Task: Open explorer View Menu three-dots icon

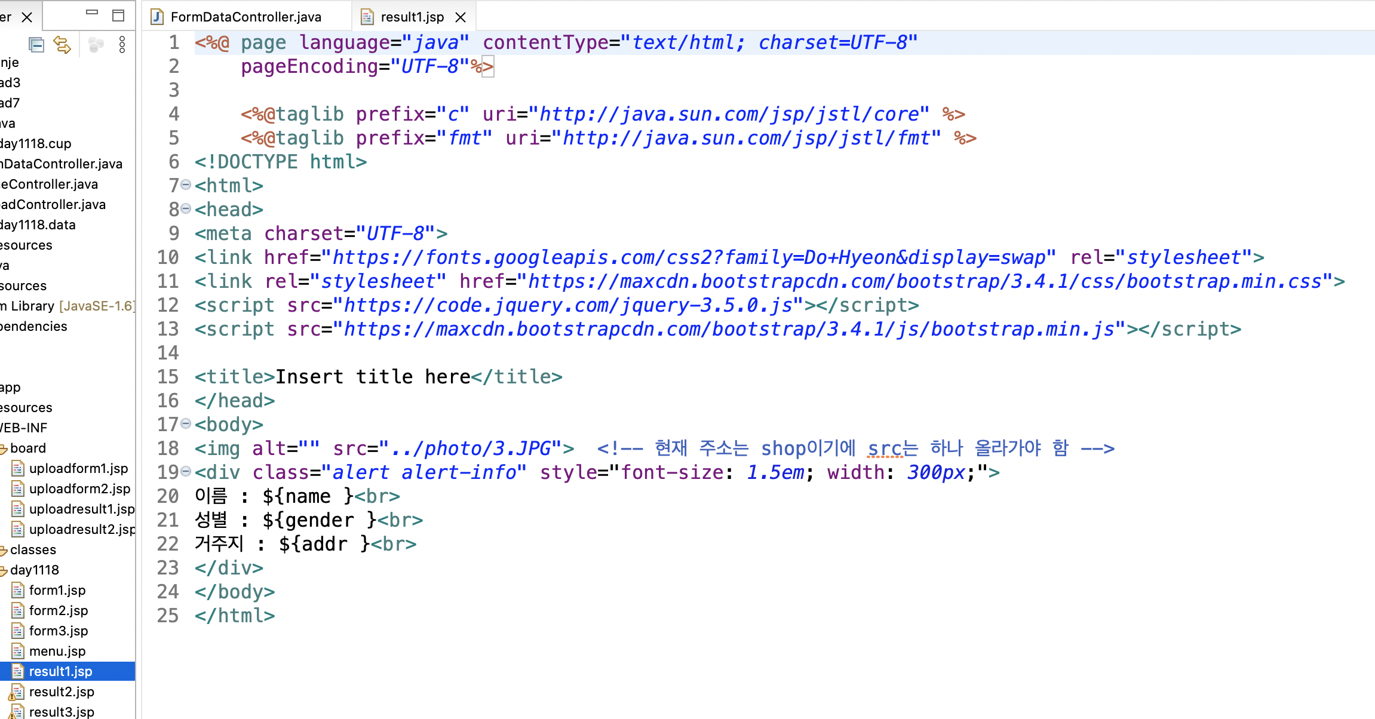Action: pyautogui.click(x=122, y=45)
